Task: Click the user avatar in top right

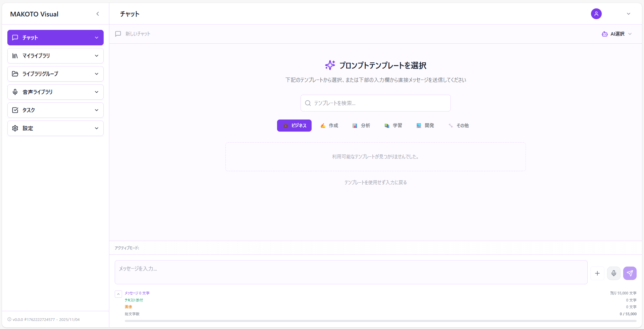Action: coord(596,14)
